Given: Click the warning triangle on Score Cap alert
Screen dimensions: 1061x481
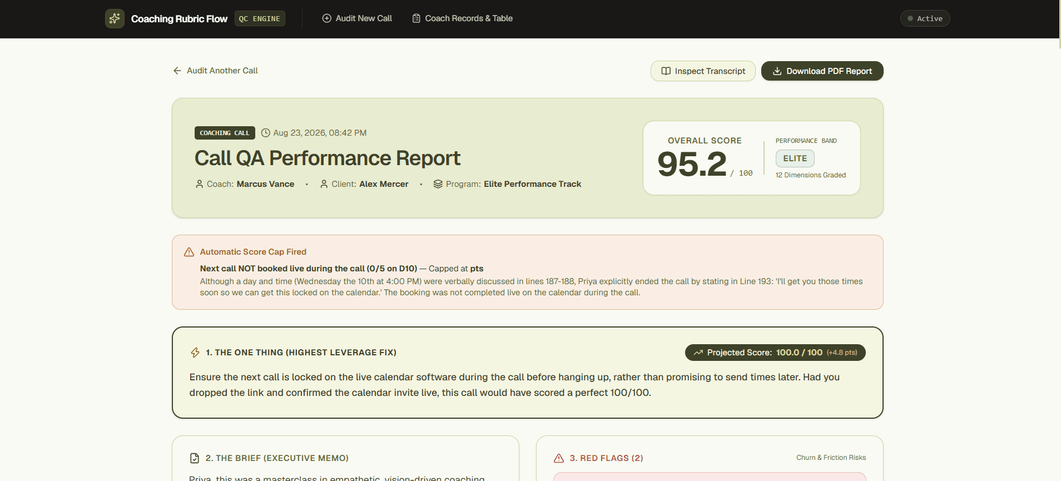Looking at the screenshot, I should coord(189,252).
